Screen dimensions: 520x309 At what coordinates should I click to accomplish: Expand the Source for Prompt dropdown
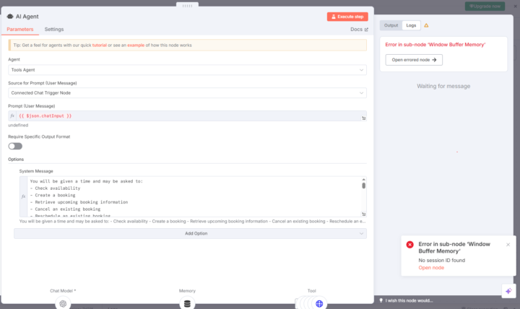187,93
